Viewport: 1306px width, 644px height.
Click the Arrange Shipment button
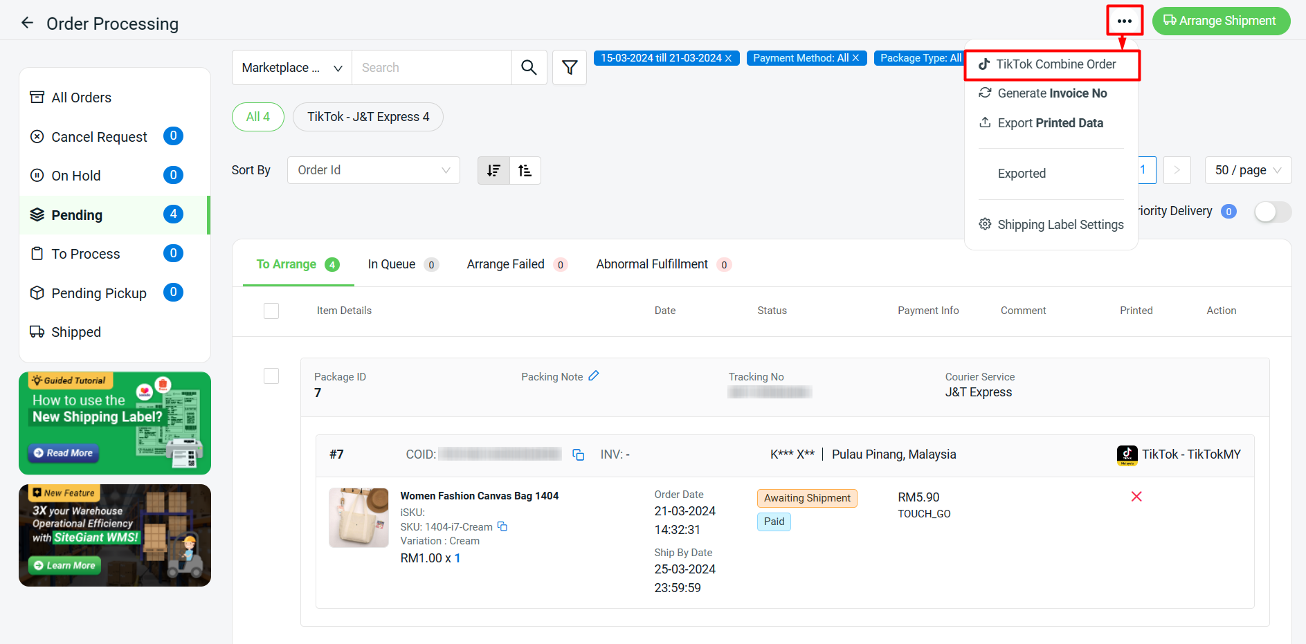(1220, 21)
